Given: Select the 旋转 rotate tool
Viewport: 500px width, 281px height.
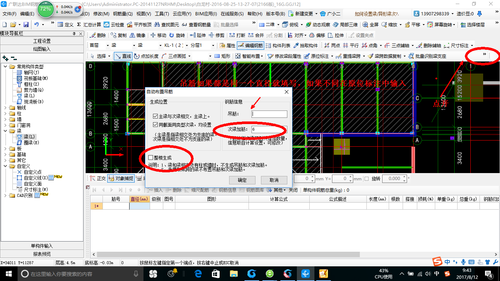Looking at the screenshot, I should [177, 35].
